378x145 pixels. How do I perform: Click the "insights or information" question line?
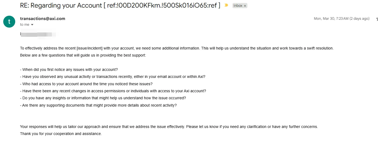(103, 98)
